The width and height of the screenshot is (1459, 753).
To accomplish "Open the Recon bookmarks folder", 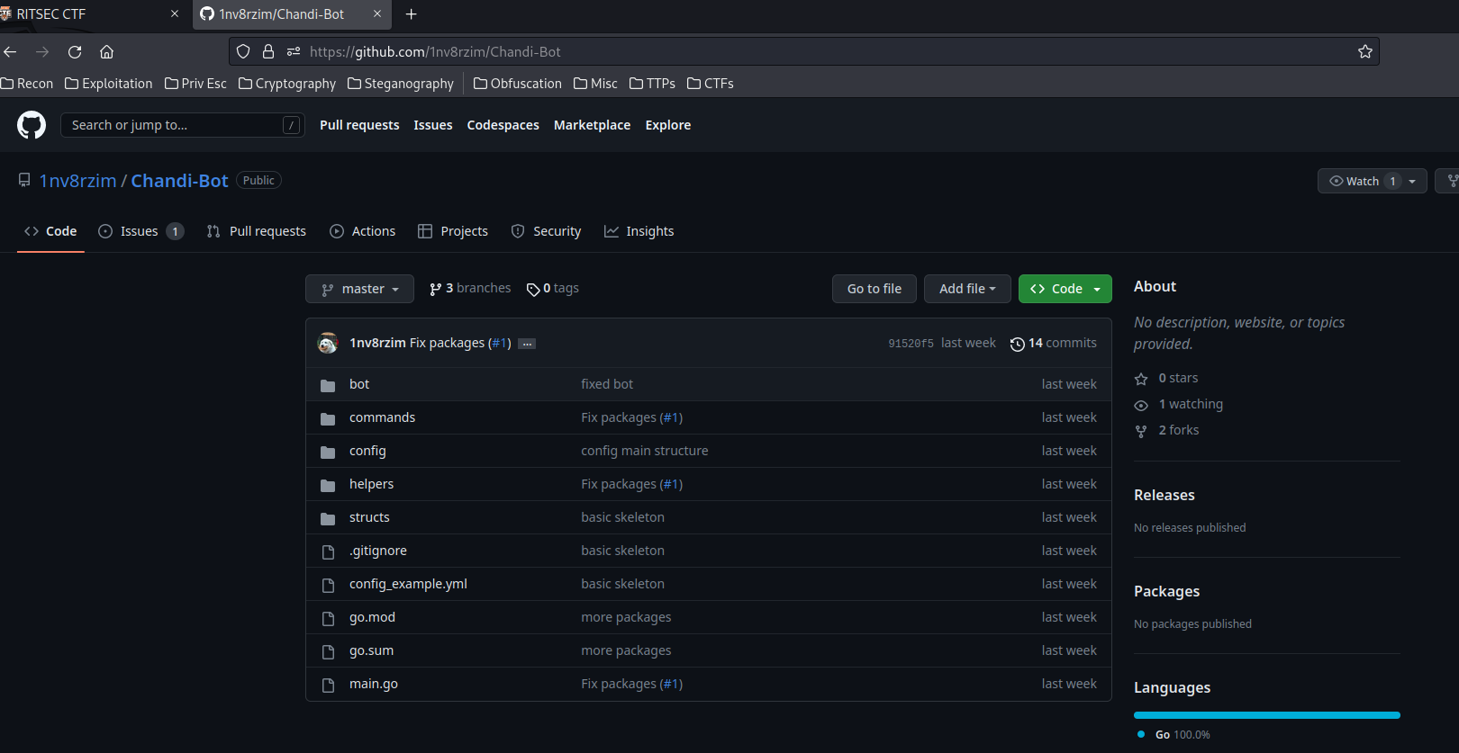I will click(x=27, y=84).
